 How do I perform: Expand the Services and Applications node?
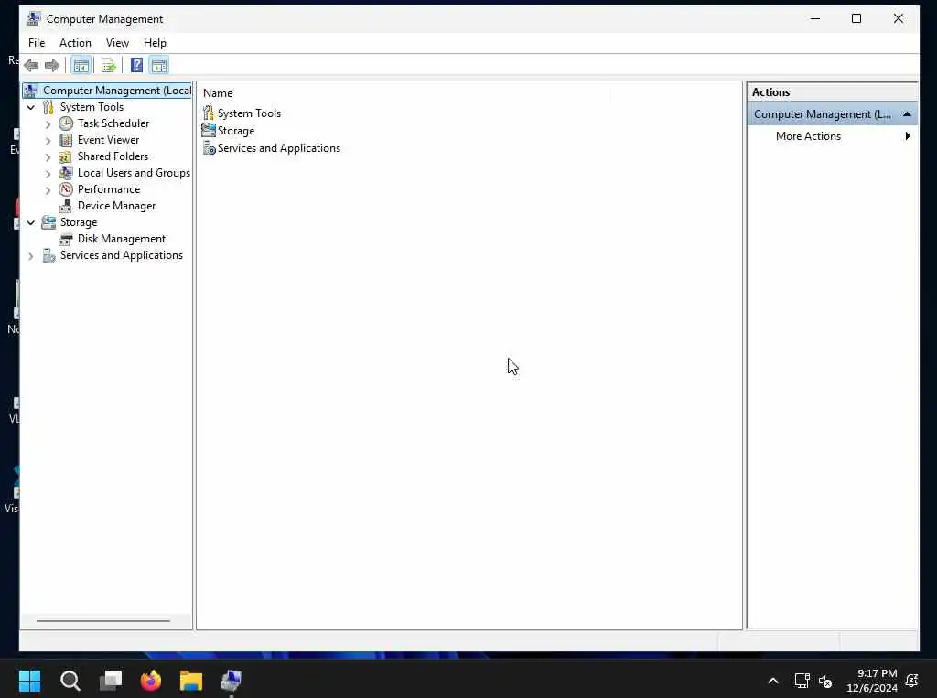coord(30,256)
